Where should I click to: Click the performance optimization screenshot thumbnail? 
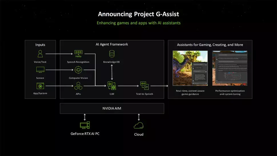[x=230, y=68]
